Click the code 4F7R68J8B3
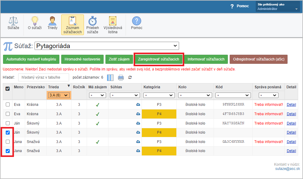The width and height of the screenshot is (303, 179). tap(233, 114)
